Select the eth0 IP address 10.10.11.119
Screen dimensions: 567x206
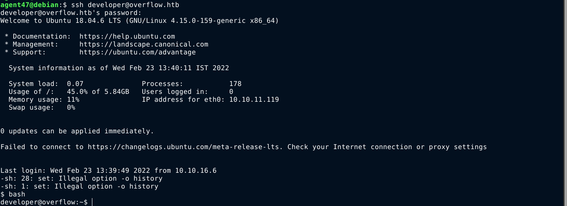point(254,100)
